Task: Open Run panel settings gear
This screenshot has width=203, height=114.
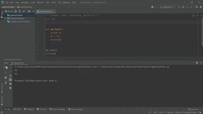Action: pyautogui.click(x=197, y=63)
